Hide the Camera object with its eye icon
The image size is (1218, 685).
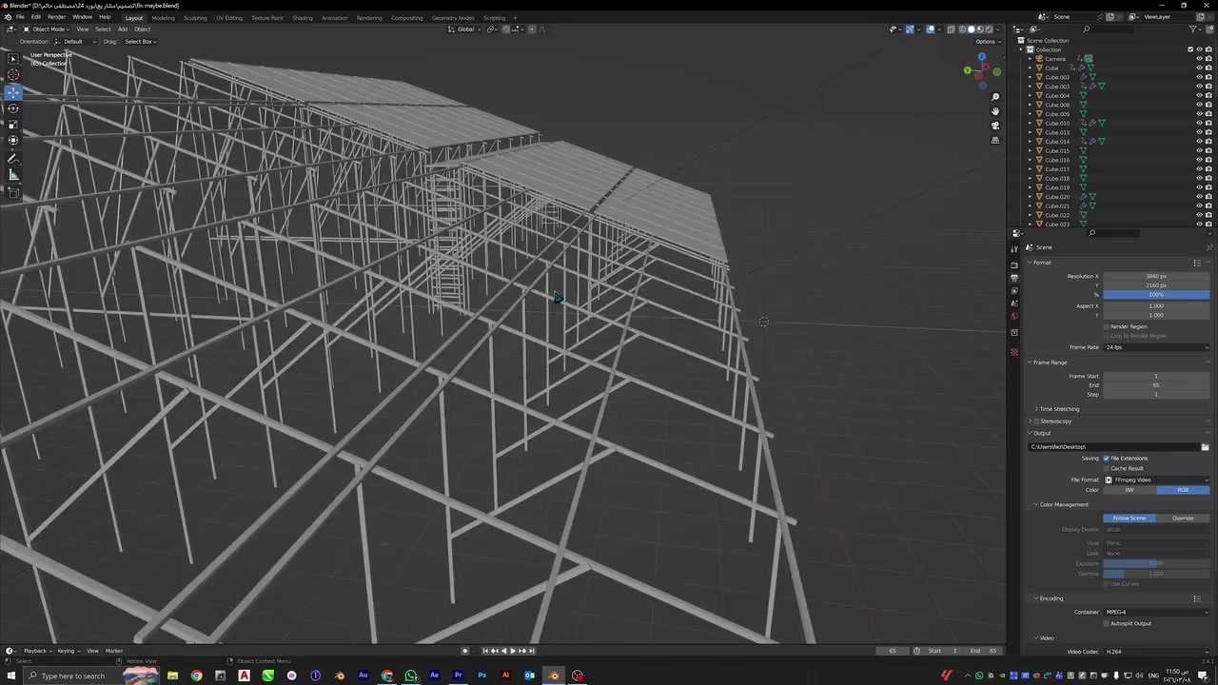point(1199,59)
